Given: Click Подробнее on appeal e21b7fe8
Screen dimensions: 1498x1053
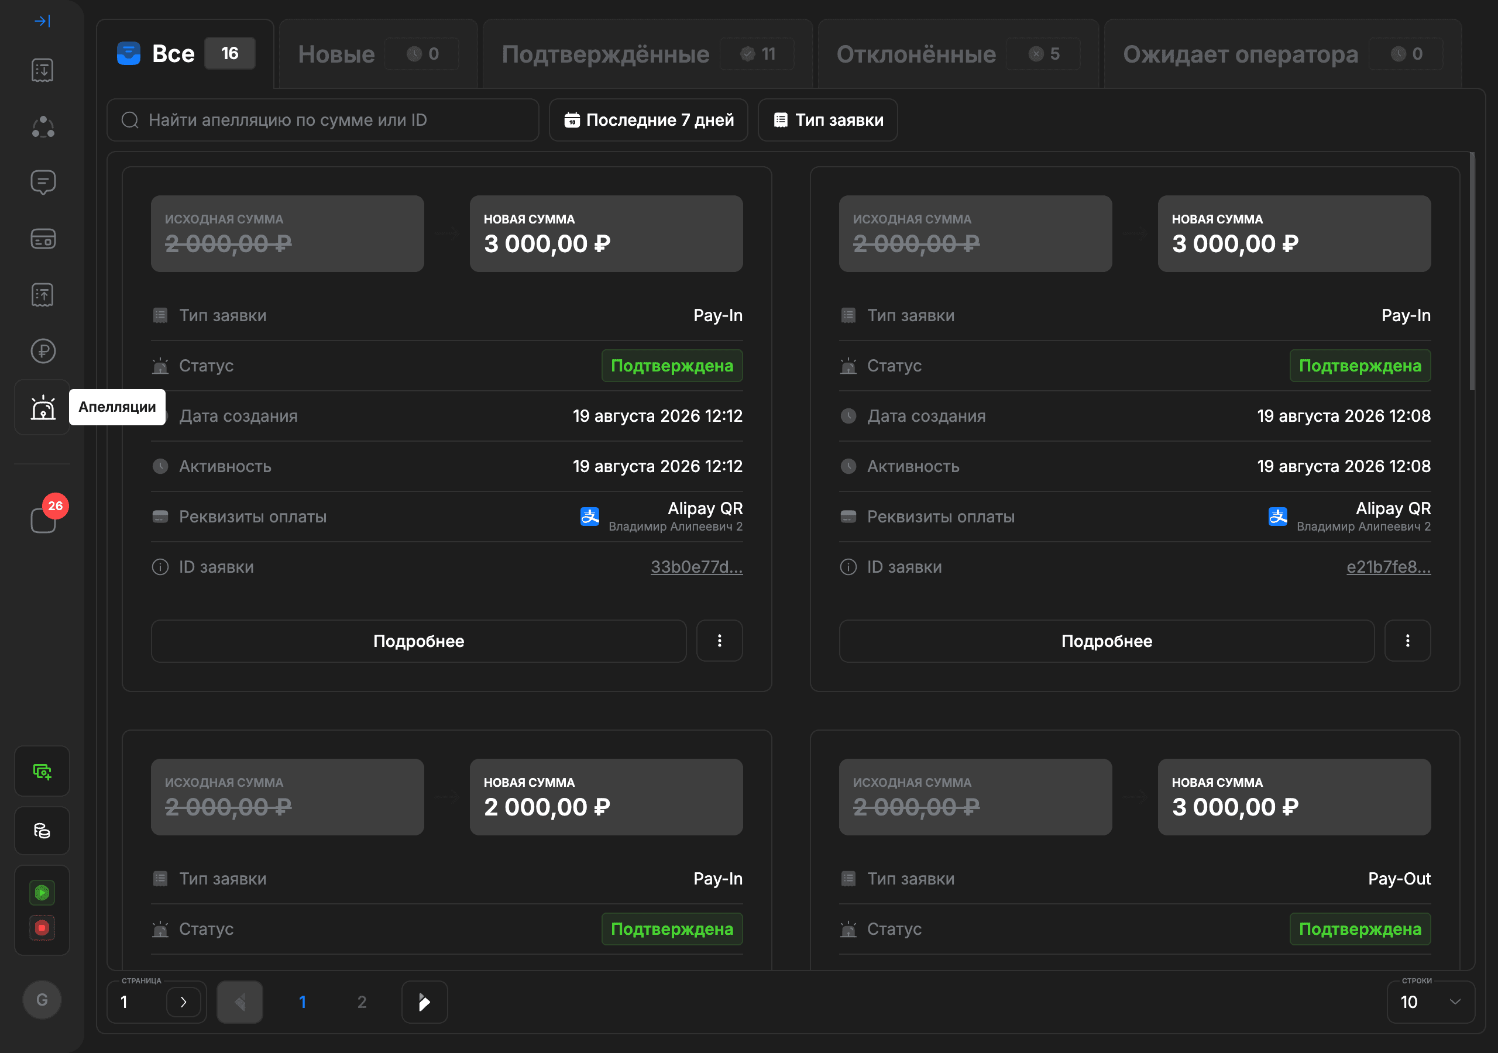Looking at the screenshot, I should [1107, 641].
